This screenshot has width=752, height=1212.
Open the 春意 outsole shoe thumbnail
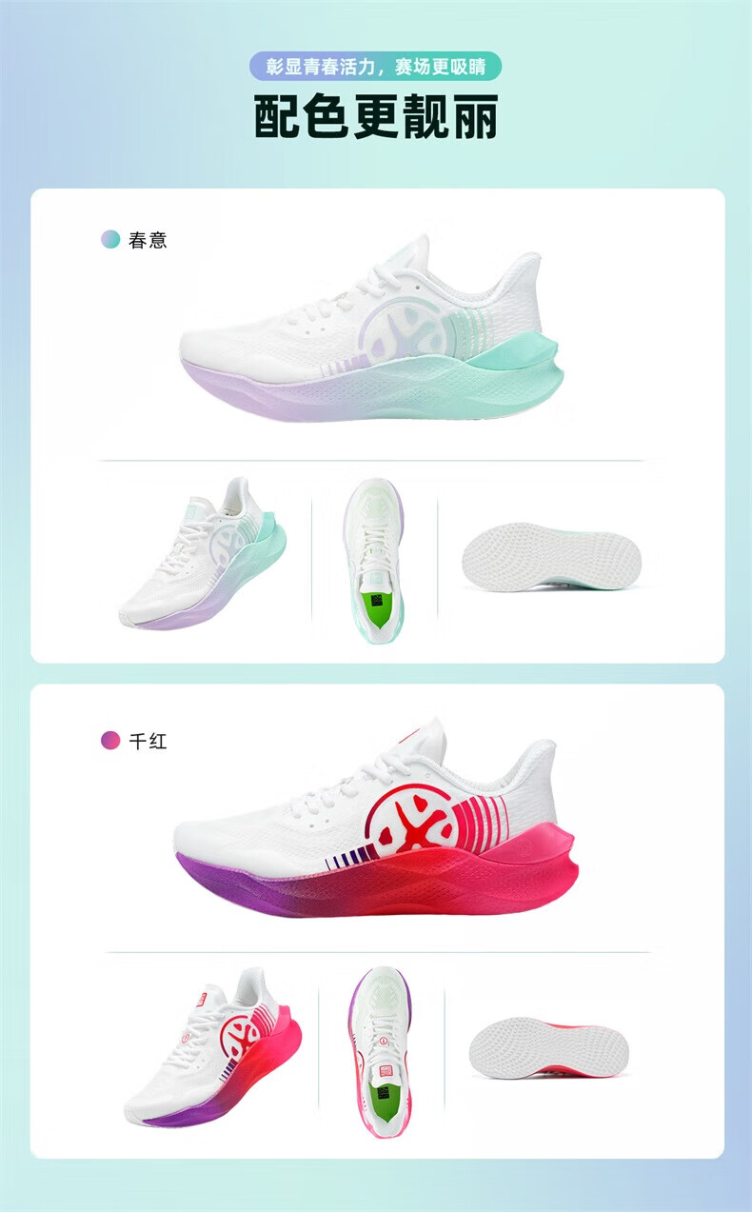[x=551, y=556]
